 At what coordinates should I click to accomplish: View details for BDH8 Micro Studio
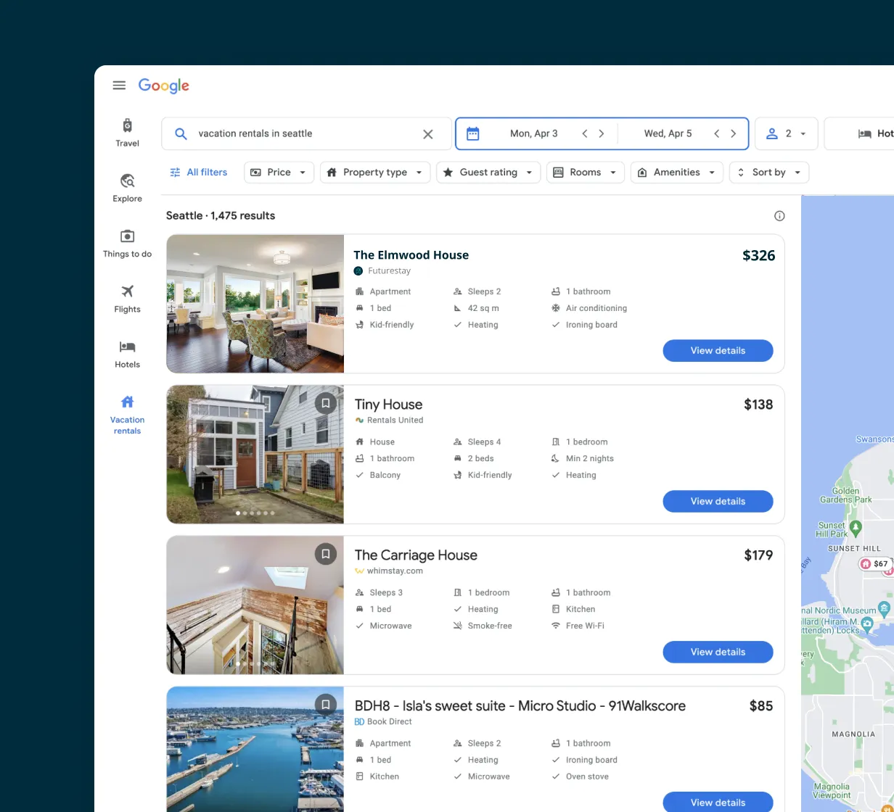point(718,802)
